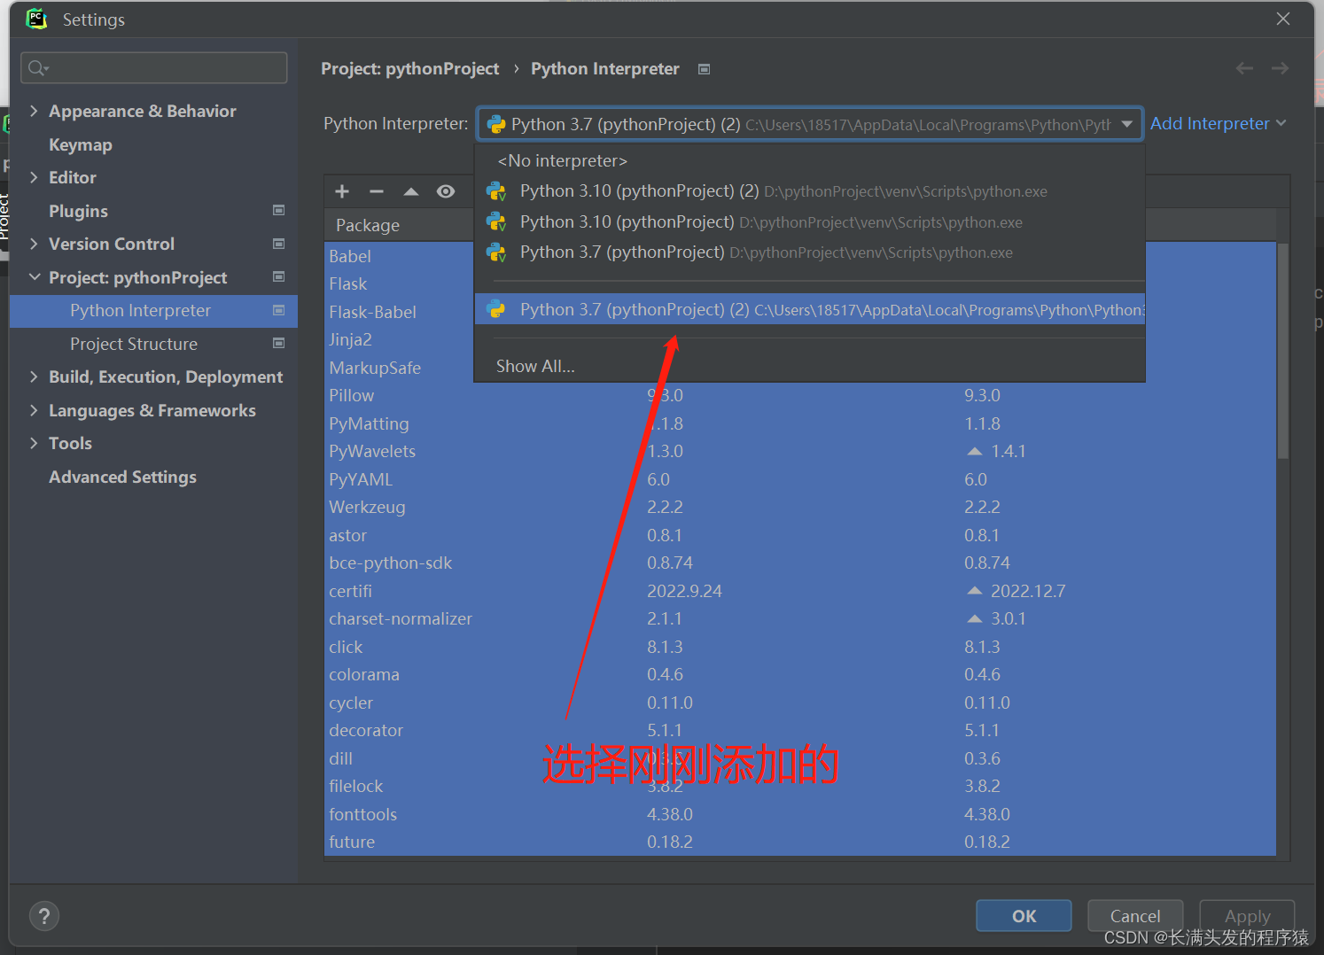Click the upgrade arrow next to certifi 2022.12.7

975,590
